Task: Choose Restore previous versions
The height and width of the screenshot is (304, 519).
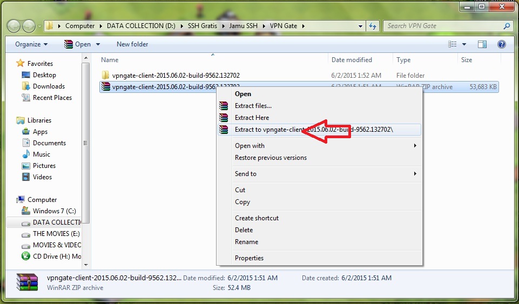Action: 319,158
